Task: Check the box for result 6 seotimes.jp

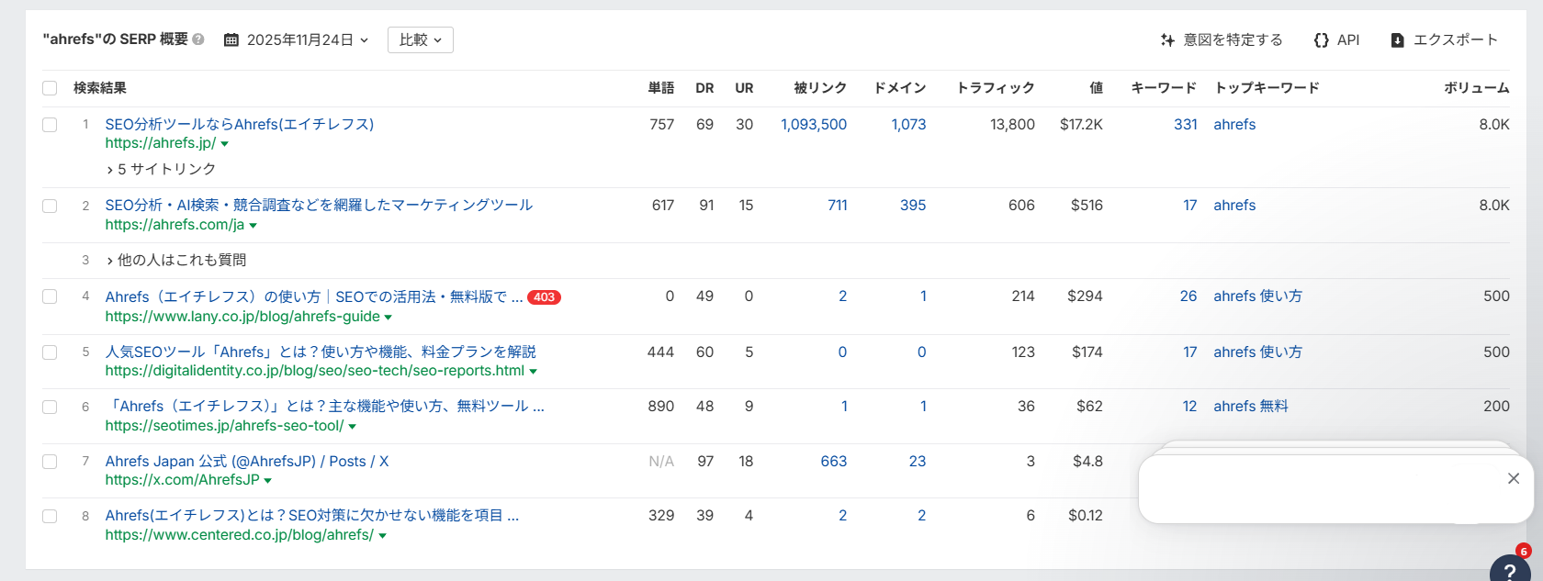Action: [50, 407]
